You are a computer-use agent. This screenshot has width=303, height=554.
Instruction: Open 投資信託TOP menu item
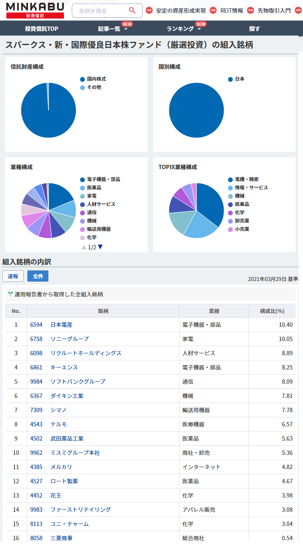click(x=42, y=29)
